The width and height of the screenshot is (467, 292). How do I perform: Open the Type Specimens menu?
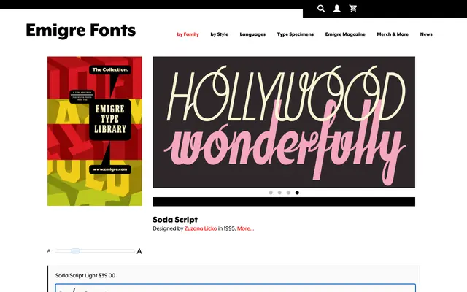(296, 34)
